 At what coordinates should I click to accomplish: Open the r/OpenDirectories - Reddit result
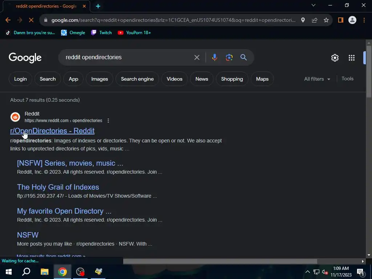(x=52, y=131)
